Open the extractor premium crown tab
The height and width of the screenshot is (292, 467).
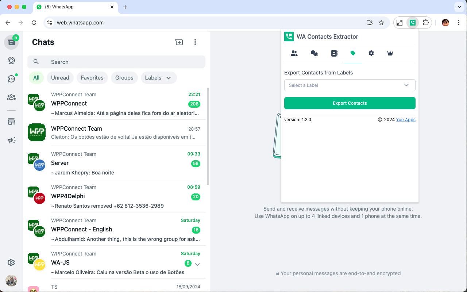pyautogui.click(x=390, y=53)
